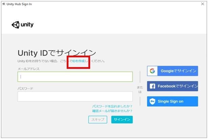This screenshot has width=208, height=139.
Task: Open the 確認メールが届きませんか? link
Action: pos(112,111)
